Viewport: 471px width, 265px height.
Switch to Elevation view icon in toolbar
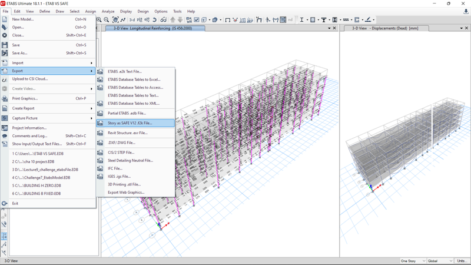[x=147, y=20]
